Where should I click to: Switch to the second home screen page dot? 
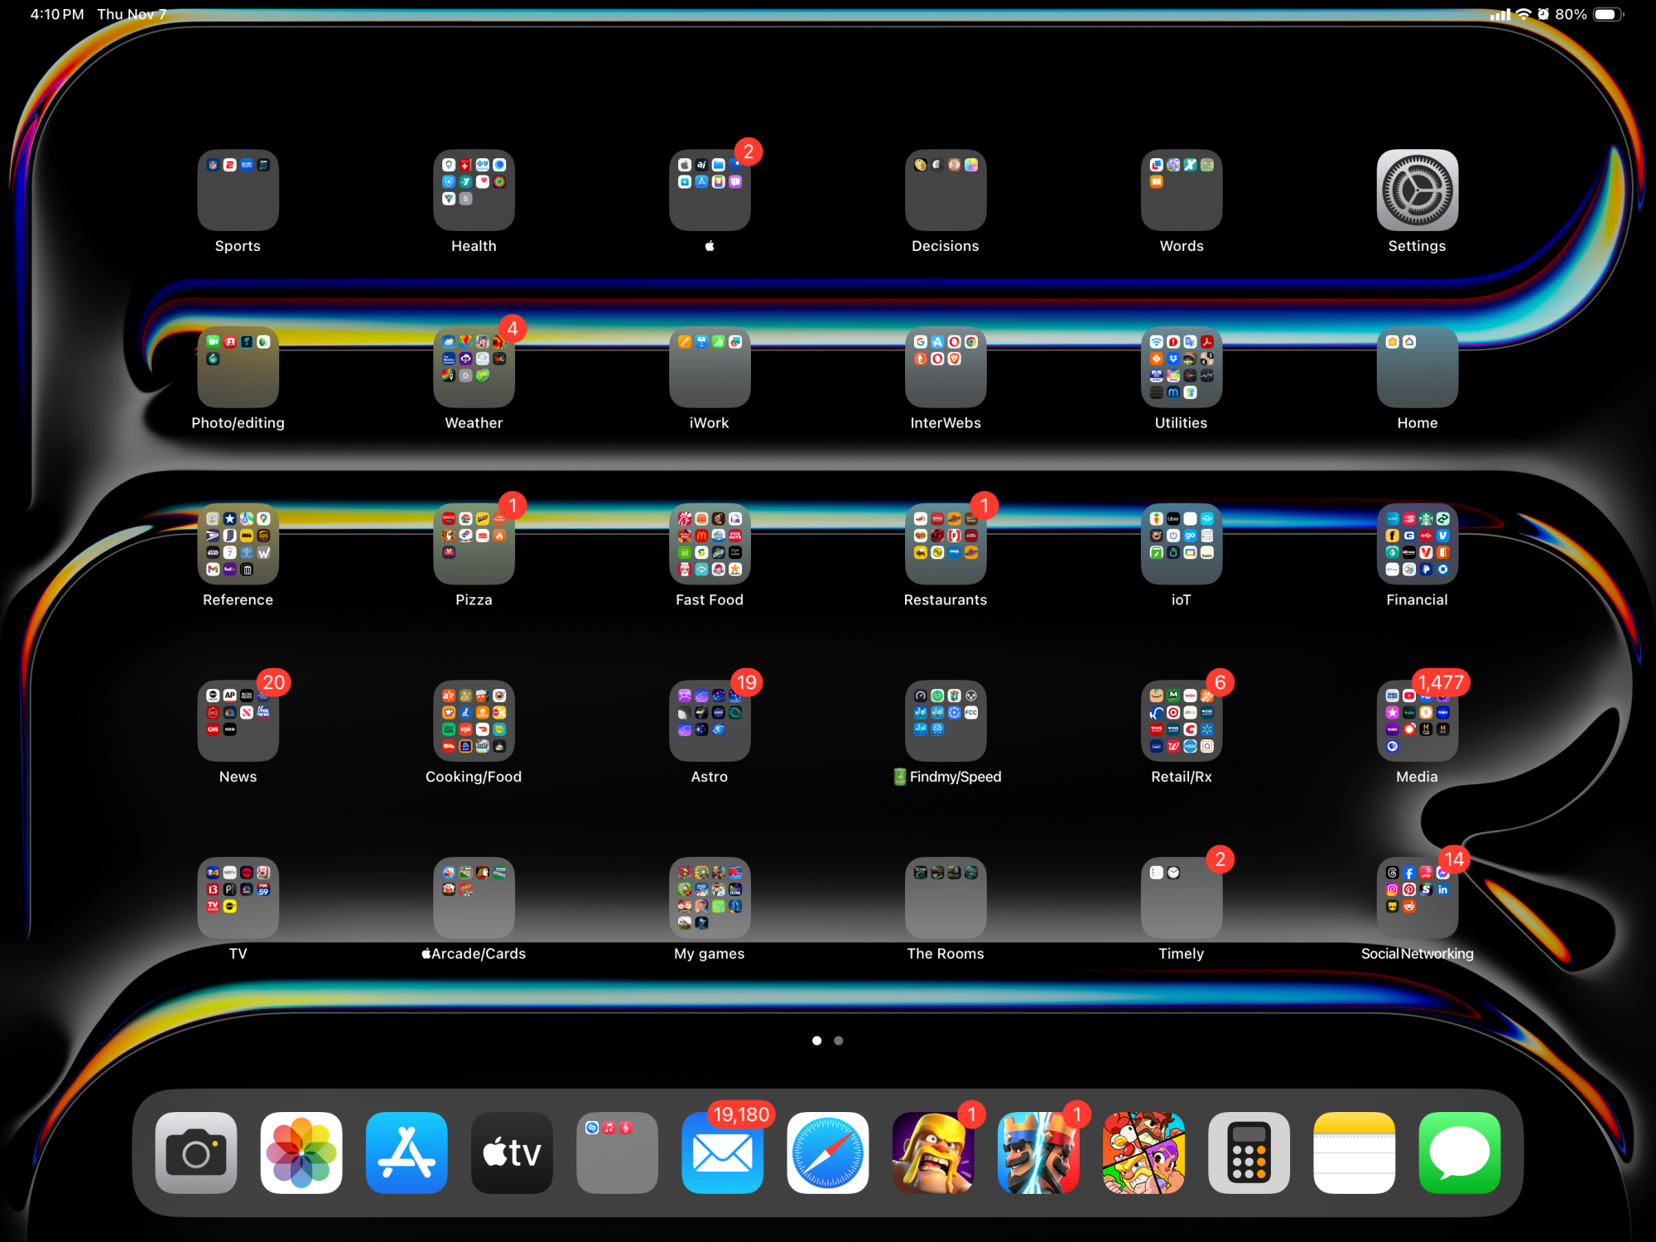point(839,1041)
